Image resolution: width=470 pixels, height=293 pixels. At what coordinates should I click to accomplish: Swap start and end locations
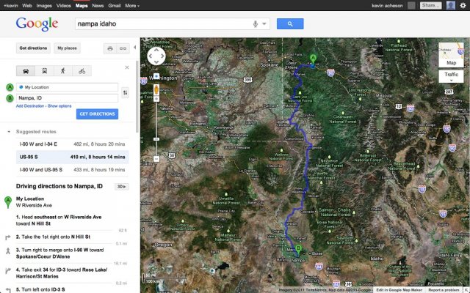[x=125, y=93]
